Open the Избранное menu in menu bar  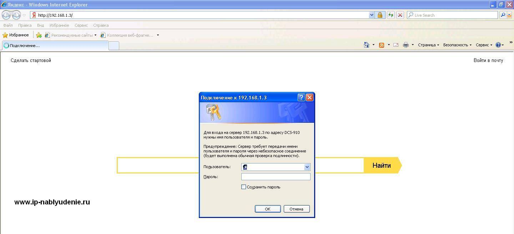coord(59,25)
